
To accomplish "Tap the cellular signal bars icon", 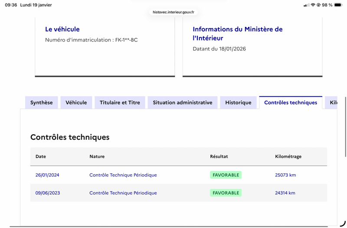I will click(306, 5).
